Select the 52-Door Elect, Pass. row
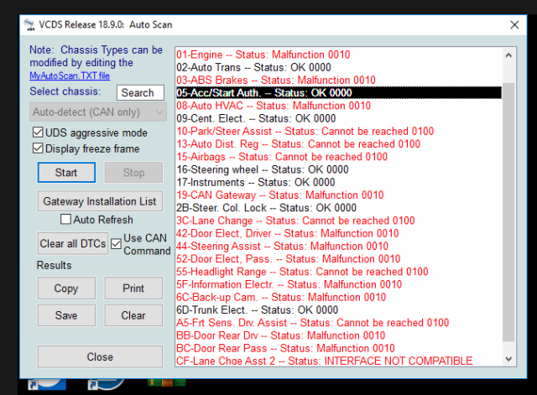 (339, 259)
